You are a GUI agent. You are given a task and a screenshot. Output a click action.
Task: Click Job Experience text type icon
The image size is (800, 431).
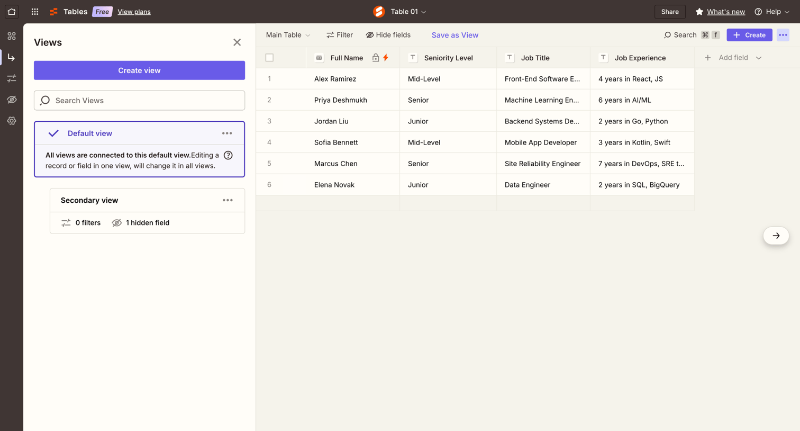click(603, 58)
